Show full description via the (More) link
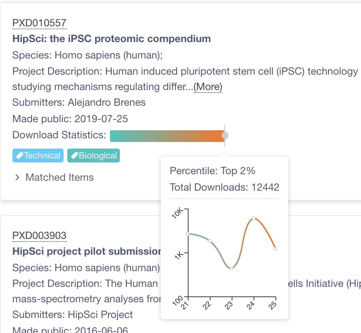The image size is (361, 333). (x=208, y=87)
